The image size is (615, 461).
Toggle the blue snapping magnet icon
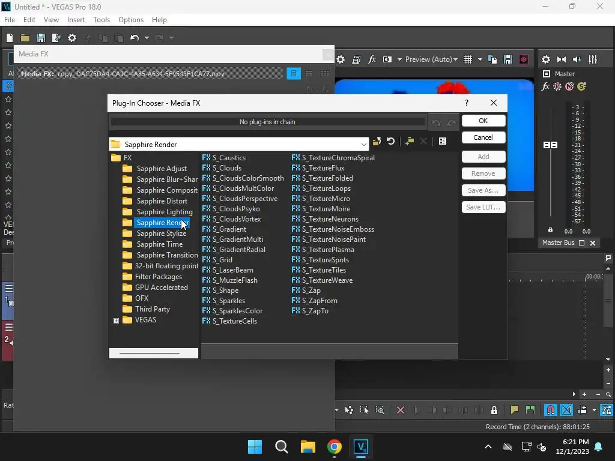pos(551,410)
